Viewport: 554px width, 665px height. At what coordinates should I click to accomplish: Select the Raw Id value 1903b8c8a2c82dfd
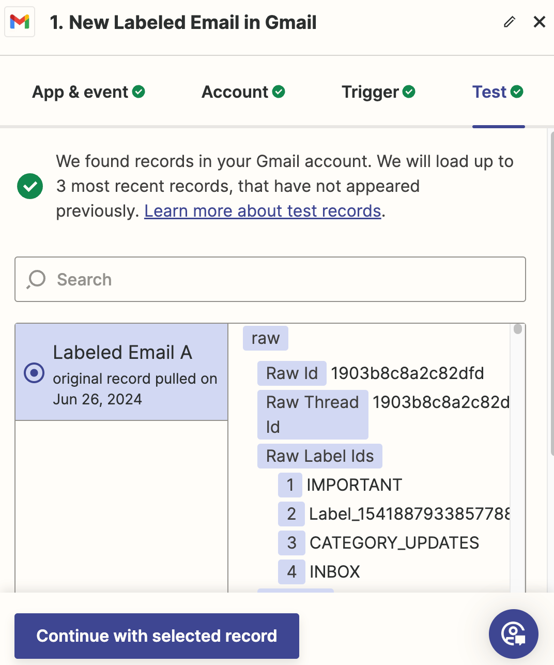408,373
